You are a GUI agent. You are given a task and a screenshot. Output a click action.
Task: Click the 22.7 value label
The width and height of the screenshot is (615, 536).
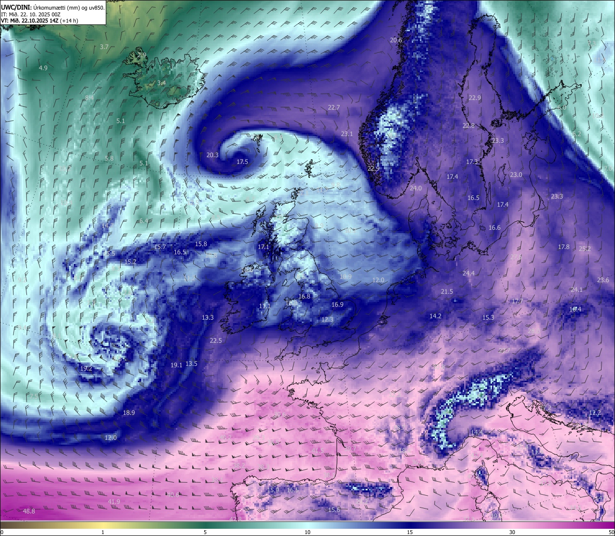pyautogui.click(x=333, y=108)
